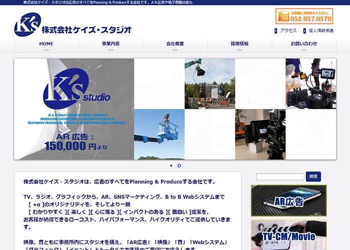The image size is (350, 250).
Task: Open the 個人情報保護 link
Action: (321, 30)
